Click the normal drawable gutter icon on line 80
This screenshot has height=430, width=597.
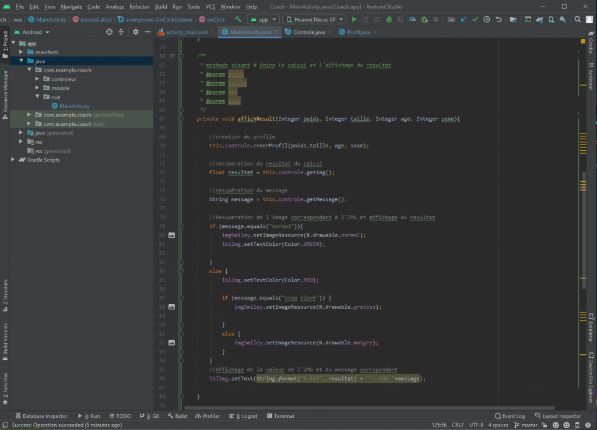pos(171,235)
